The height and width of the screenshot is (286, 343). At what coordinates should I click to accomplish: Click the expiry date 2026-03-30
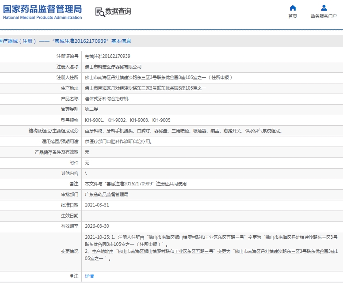tap(97, 226)
